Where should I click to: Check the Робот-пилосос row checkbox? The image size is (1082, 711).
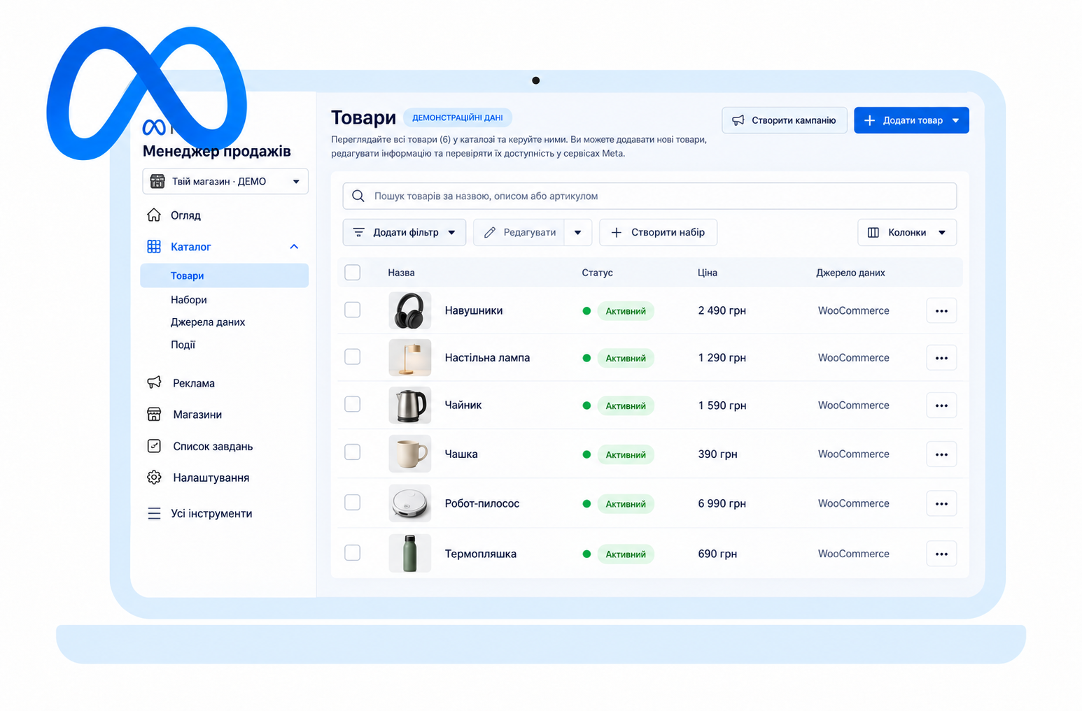(353, 503)
